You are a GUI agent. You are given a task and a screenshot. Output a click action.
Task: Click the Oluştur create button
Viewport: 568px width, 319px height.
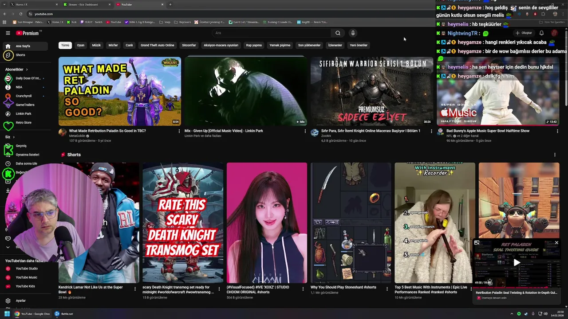click(524, 33)
